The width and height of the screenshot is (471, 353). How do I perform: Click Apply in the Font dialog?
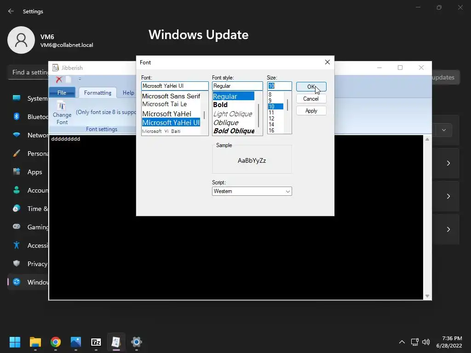click(311, 111)
